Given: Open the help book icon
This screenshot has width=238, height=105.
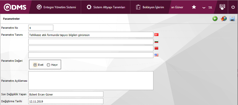Looking at the screenshot, I should [222, 7].
